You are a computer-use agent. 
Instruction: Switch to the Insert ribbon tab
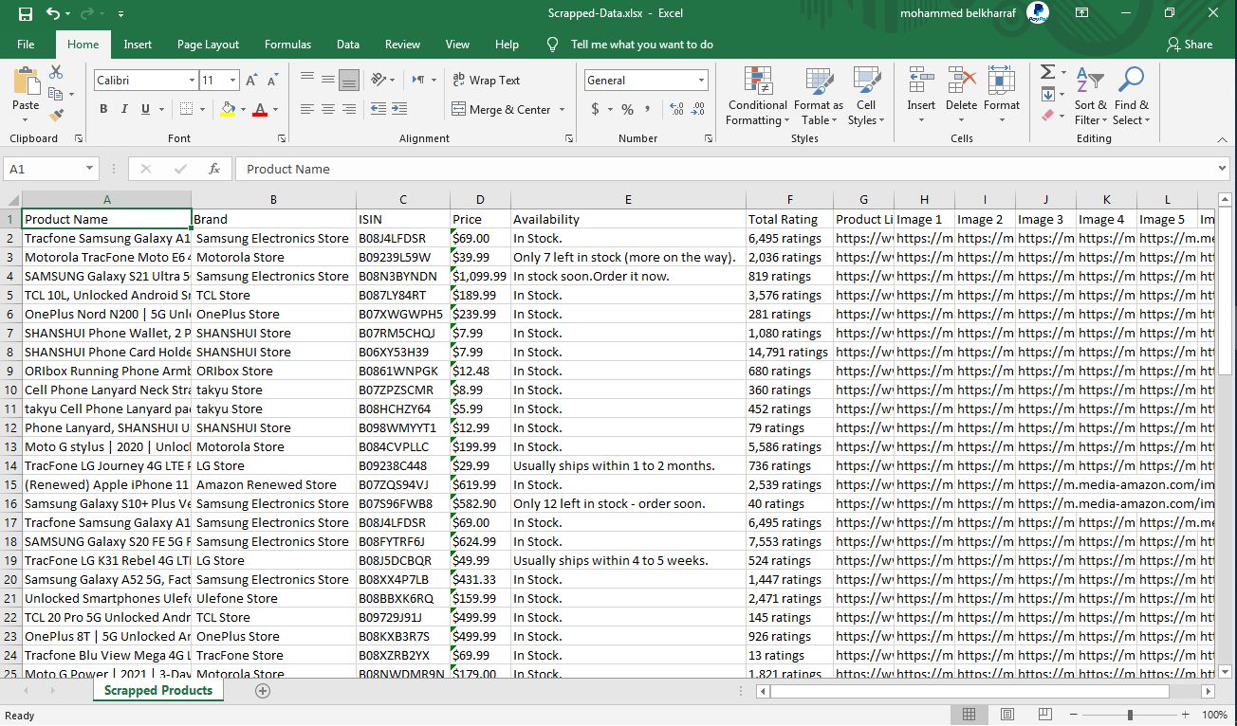point(138,45)
